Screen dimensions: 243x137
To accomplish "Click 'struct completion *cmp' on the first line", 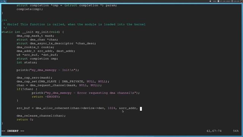I will point(37,5).
